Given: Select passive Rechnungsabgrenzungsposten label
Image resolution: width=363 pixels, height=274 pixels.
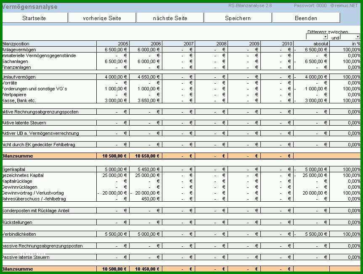Looking at the screenshot, I should click(42, 246).
